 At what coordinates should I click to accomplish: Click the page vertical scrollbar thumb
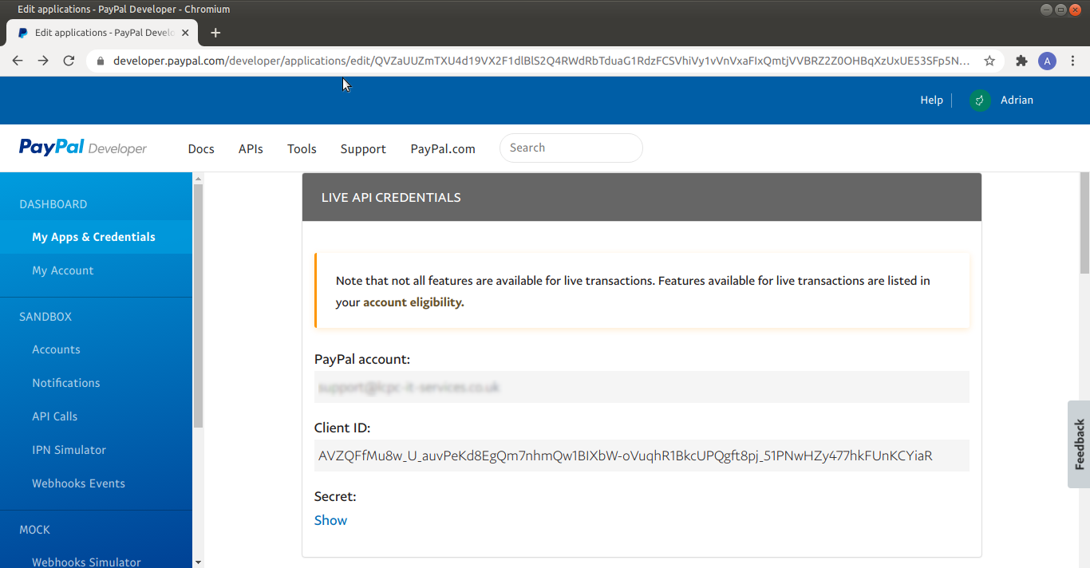click(x=1084, y=223)
